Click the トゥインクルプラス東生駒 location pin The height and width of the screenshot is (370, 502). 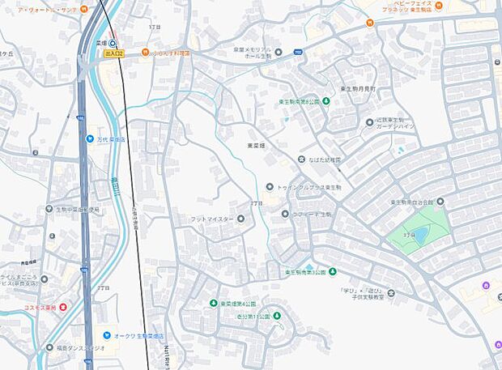270,186
